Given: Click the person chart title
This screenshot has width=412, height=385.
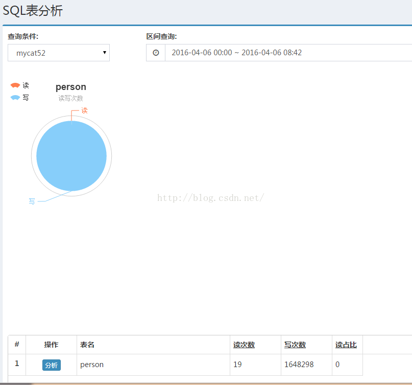Looking at the screenshot, I should coord(71,87).
